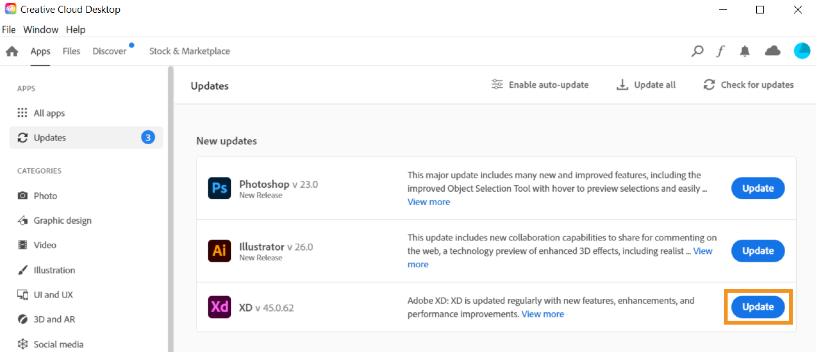Expand the Discover navigation item

(109, 51)
